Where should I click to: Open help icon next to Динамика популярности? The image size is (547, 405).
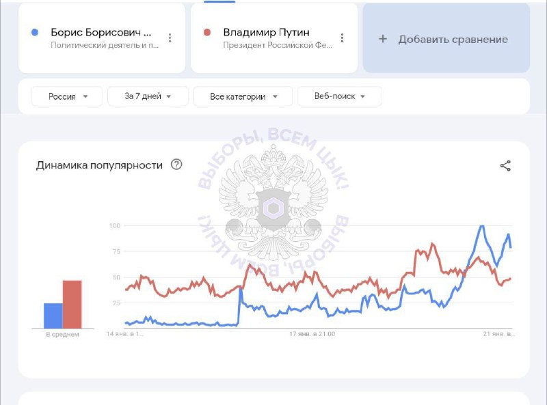point(176,164)
